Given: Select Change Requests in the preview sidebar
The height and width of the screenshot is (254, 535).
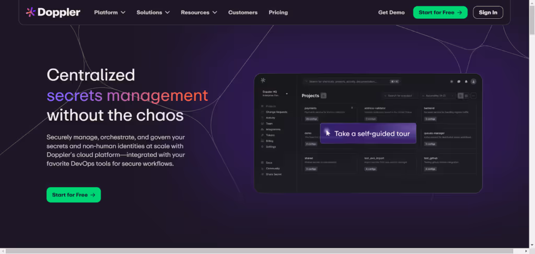Looking at the screenshot, I should pyautogui.click(x=274, y=112).
